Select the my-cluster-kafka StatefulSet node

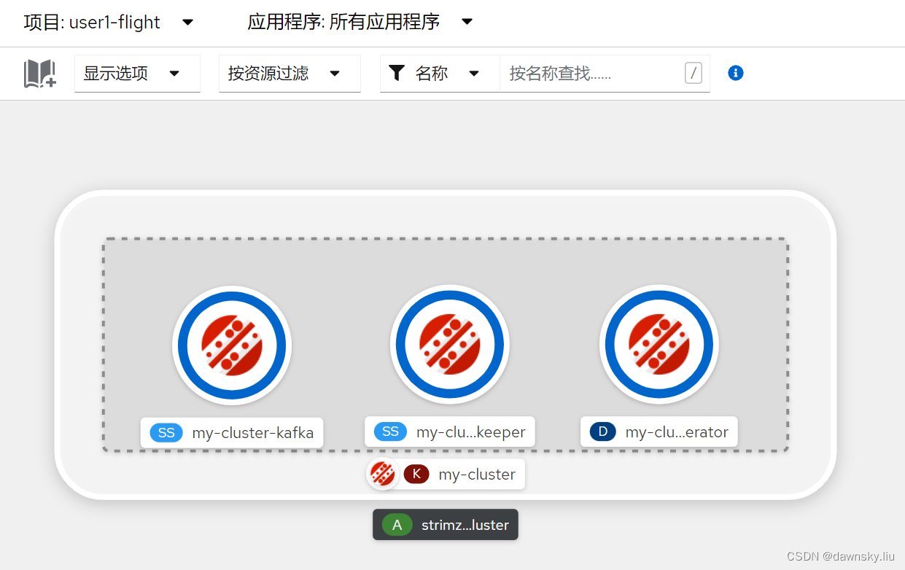[x=232, y=345]
